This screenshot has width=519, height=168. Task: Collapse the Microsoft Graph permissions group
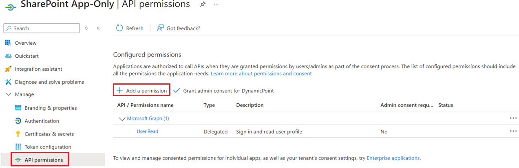[121, 119]
